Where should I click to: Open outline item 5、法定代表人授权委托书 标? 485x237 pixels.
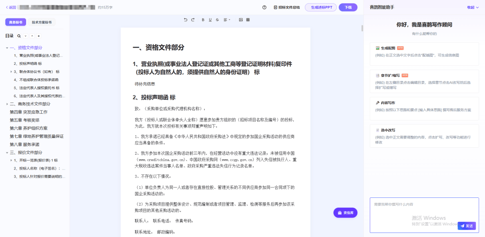[36, 88]
